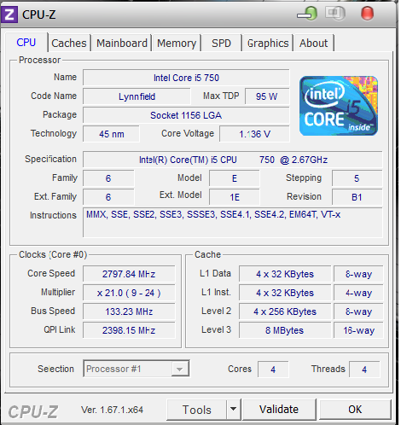Screen dimensions: 401x425
Task: Click the greyed-out maximize window button
Action: coord(335,14)
